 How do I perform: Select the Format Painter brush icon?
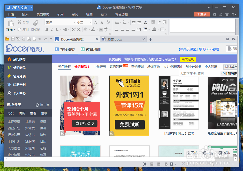coord(35,23)
